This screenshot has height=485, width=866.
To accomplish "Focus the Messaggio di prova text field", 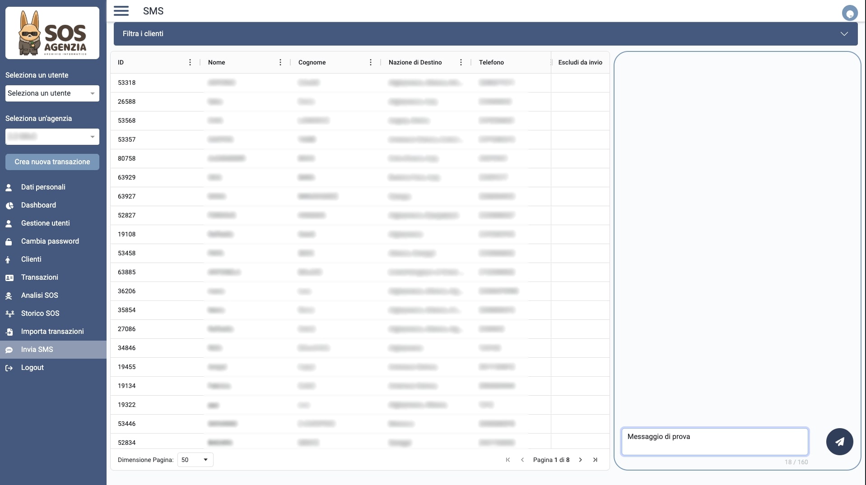I will click(x=714, y=442).
